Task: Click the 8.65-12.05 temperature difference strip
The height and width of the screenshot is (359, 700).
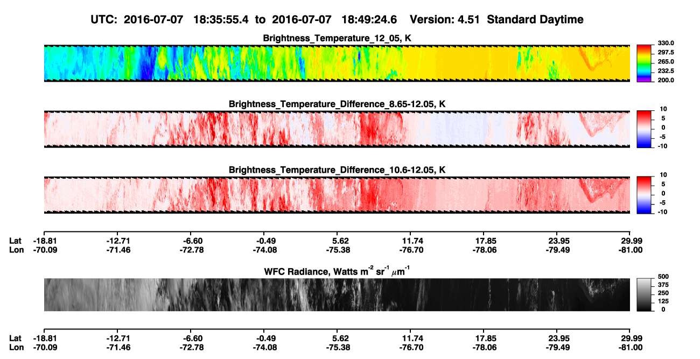Action: point(337,129)
